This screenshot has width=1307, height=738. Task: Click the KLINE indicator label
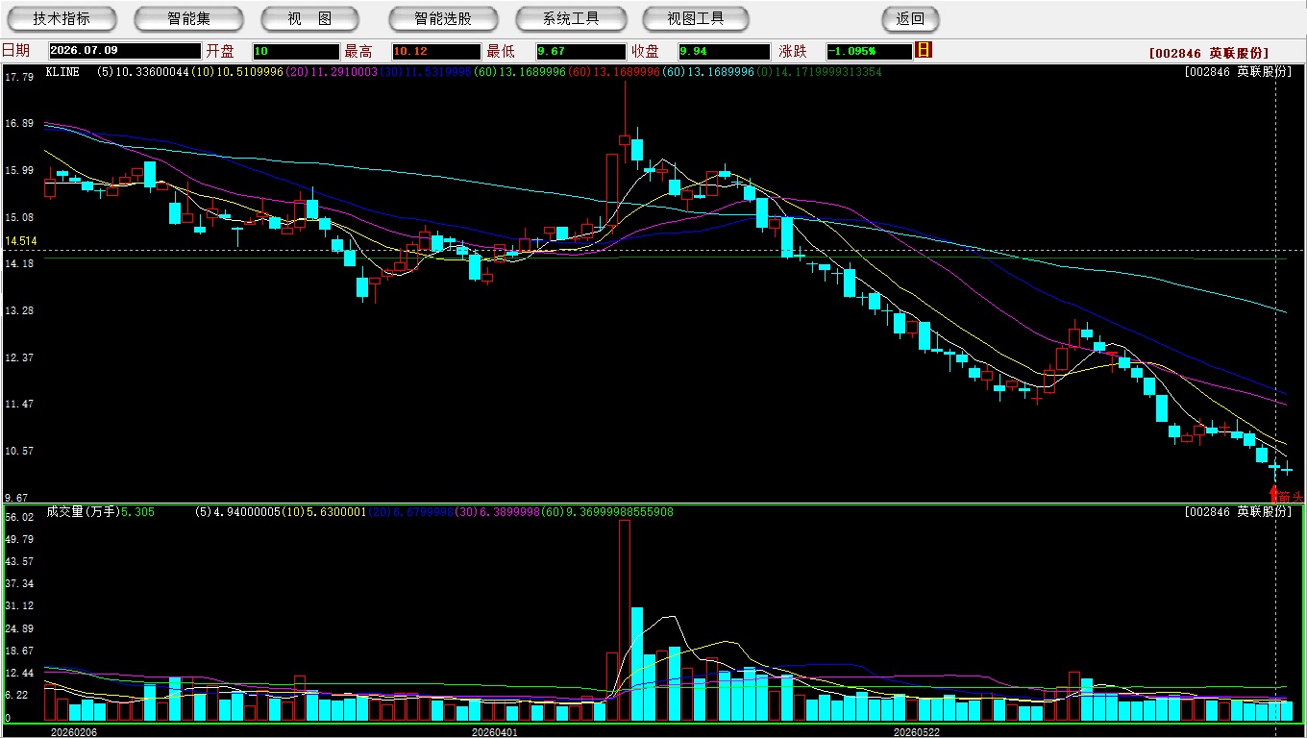pyautogui.click(x=62, y=72)
